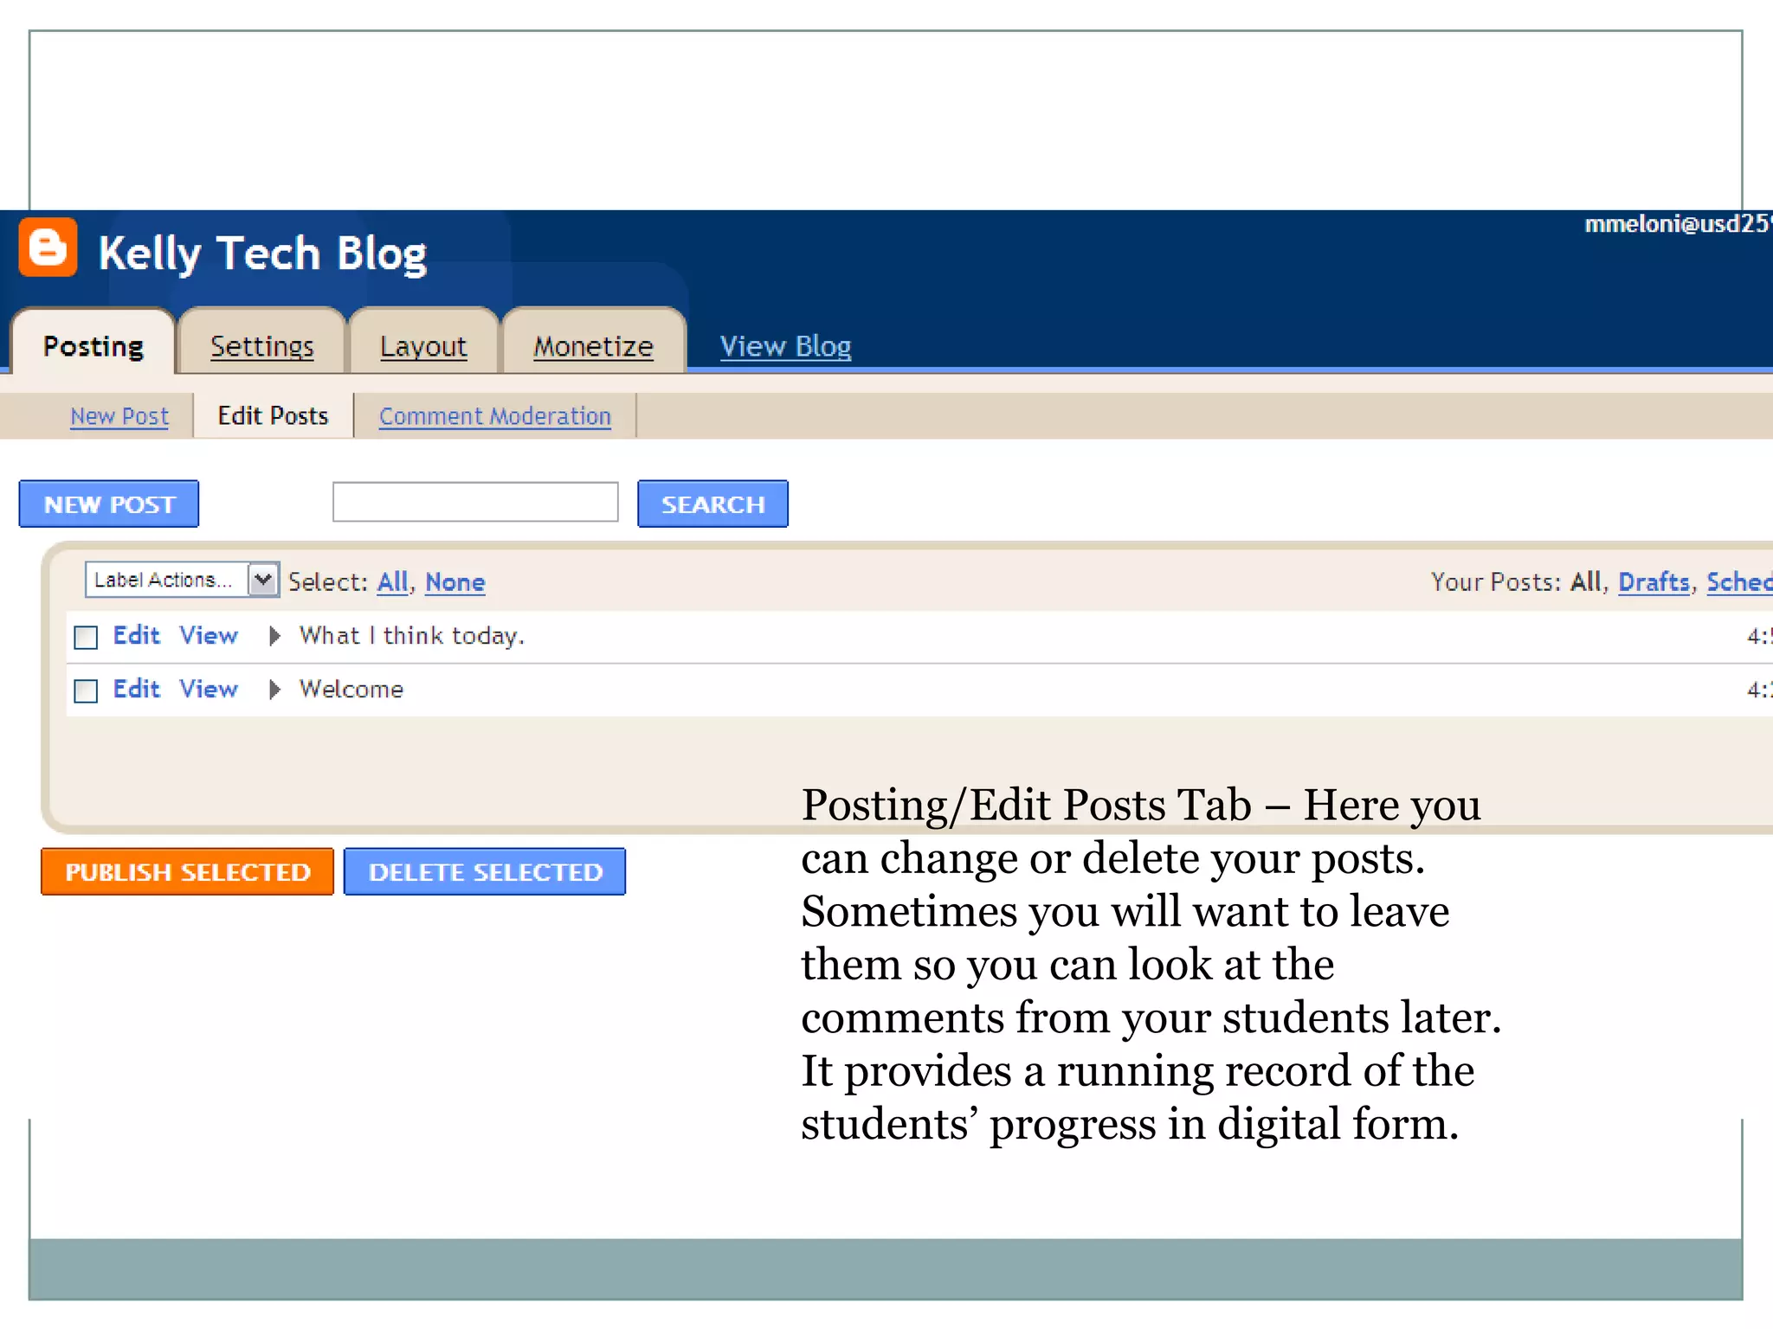Viewport: 1773px width, 1329px height.
Task: Tick the checkbox for 'What I think today.'
Action: 86,638
